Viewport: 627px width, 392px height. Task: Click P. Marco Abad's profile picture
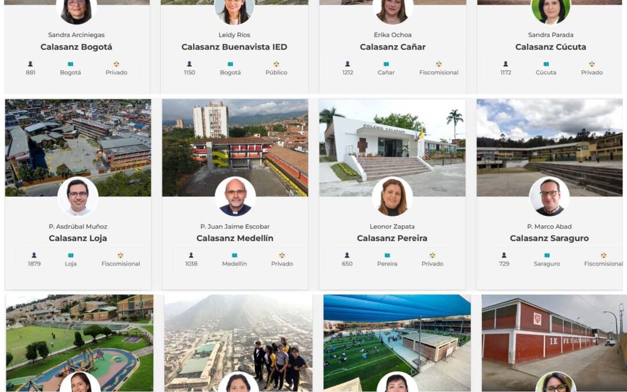tap(549, 197)
